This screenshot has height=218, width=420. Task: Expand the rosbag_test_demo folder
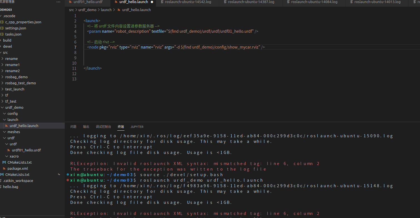click(x=2, y=83)
